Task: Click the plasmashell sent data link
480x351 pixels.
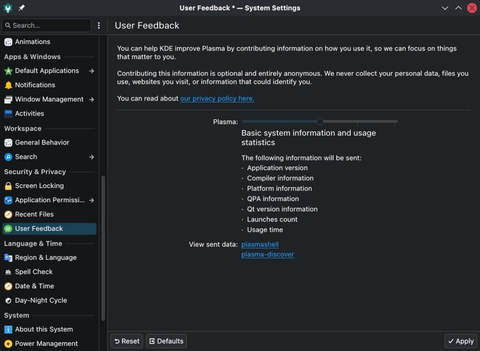Action: 260,244
